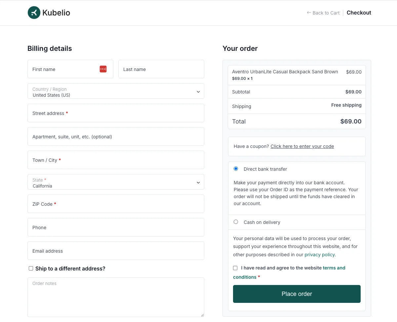This screenshot has width=397, height=322.
Task: Click inside the Order notes textarea
Action: (x=116, y=297)
